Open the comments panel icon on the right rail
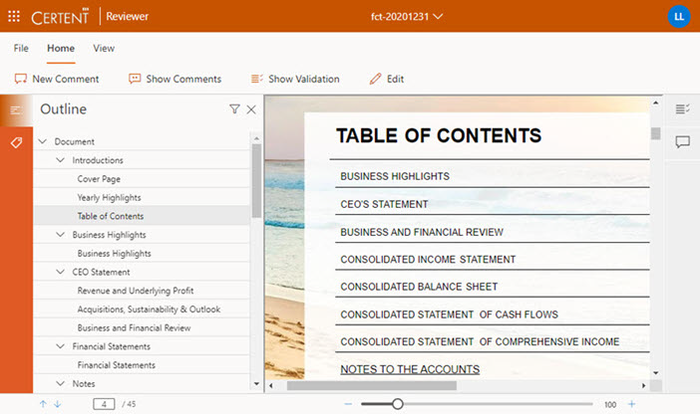 (682, 142)
